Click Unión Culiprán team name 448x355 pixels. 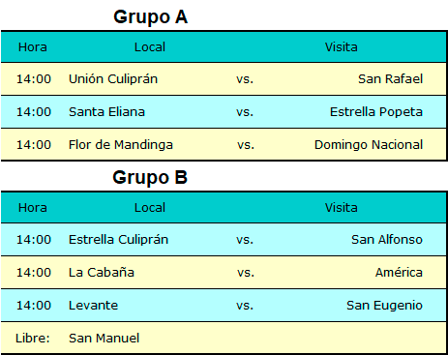pos(113,79)
